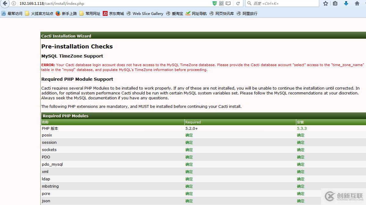Open the 常用网址 bookmark folder
The width and height of the screenshot is (366, 205).
[90, 13]
